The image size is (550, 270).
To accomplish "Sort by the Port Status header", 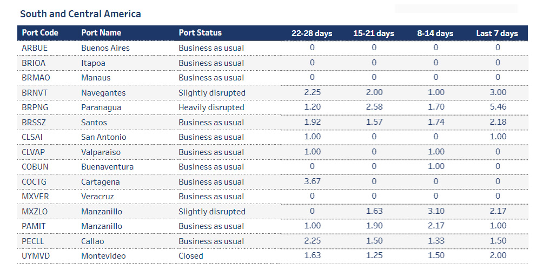I will [x=200, y=33].
